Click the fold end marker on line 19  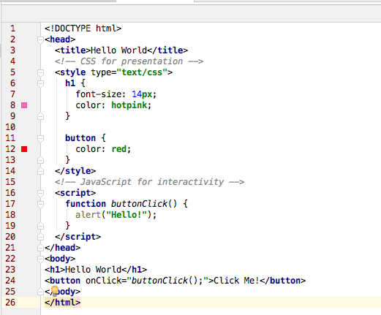tap(40, 226)
